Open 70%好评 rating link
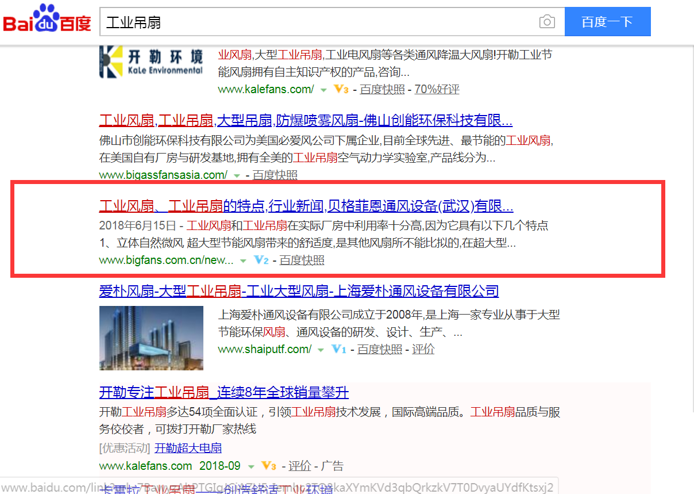 click(437, 89)
